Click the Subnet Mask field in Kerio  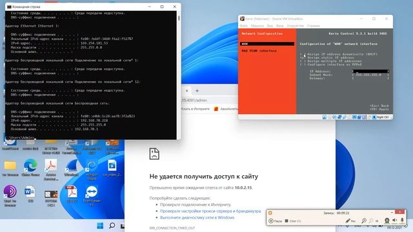click(x=370, y=75)
